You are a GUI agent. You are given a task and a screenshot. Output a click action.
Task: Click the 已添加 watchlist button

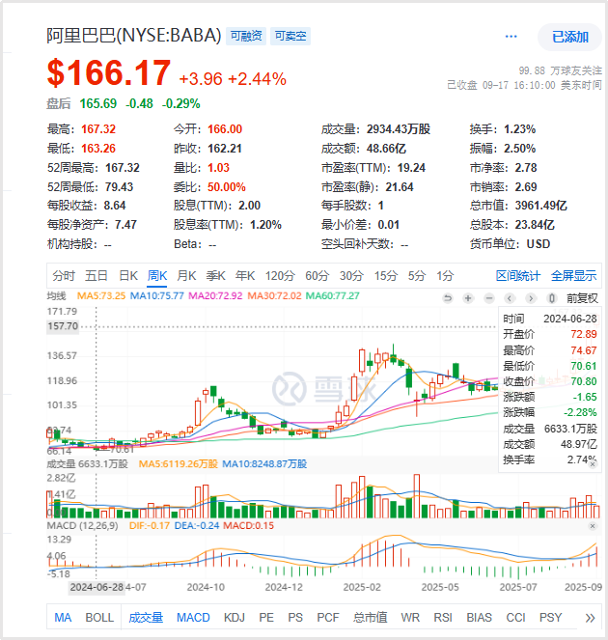pyautogui.click(x=569, y=37)
